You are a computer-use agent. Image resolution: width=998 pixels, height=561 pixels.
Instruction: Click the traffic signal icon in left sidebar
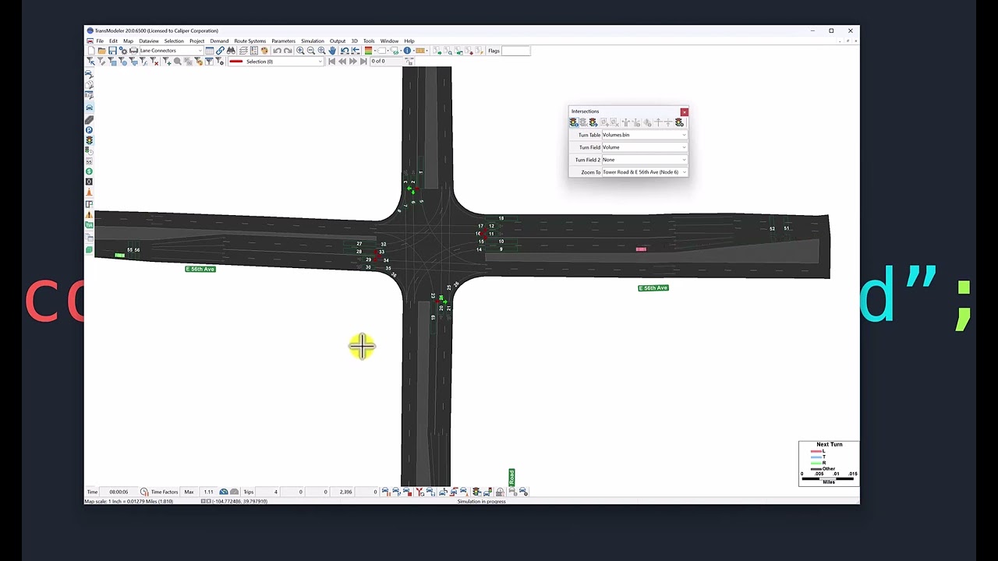89,140
